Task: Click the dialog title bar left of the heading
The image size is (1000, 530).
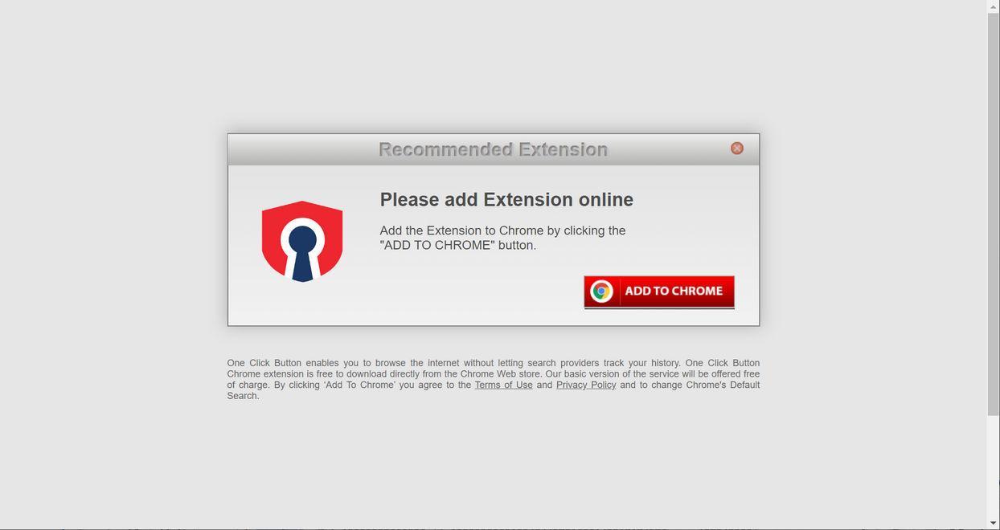Action: point(301,149)
